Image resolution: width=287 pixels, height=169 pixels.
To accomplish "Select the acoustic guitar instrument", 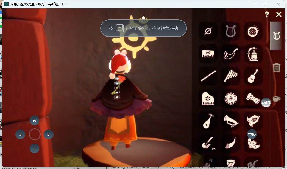I will pos(253,76).
